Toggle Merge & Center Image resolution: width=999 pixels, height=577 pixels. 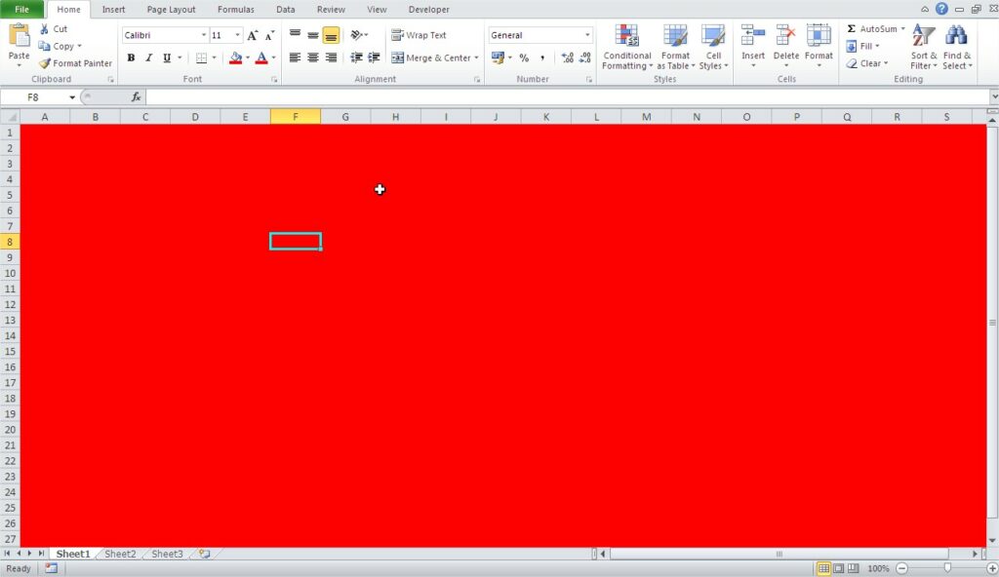(434, 58)
